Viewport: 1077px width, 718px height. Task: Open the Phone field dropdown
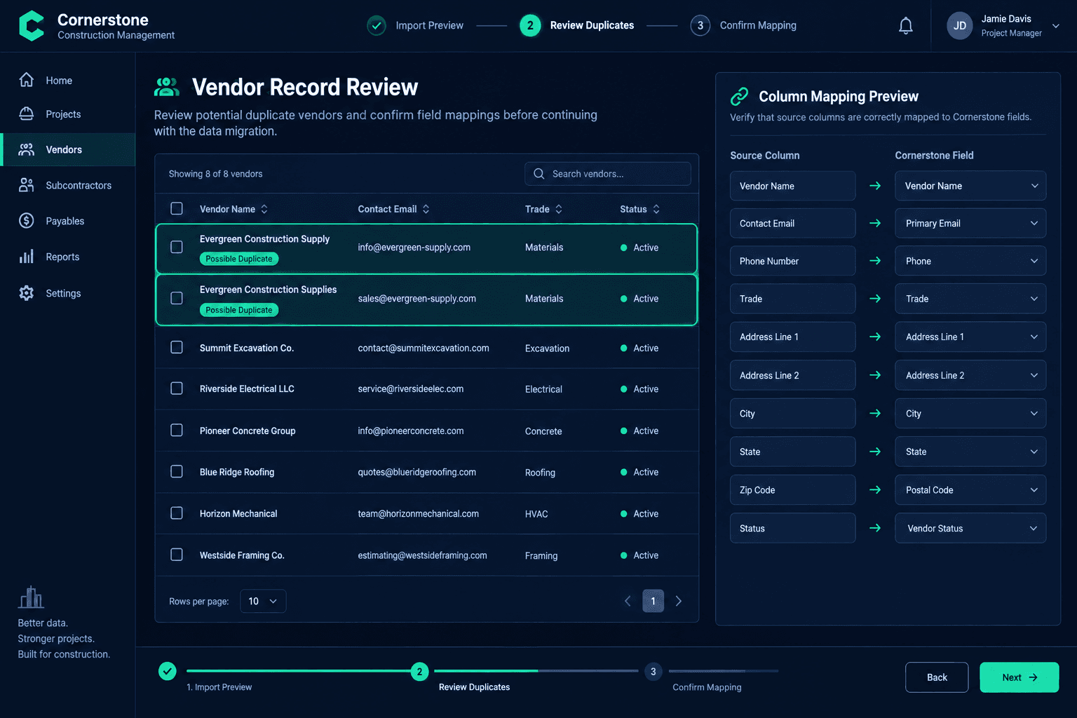tap(970, 261)
